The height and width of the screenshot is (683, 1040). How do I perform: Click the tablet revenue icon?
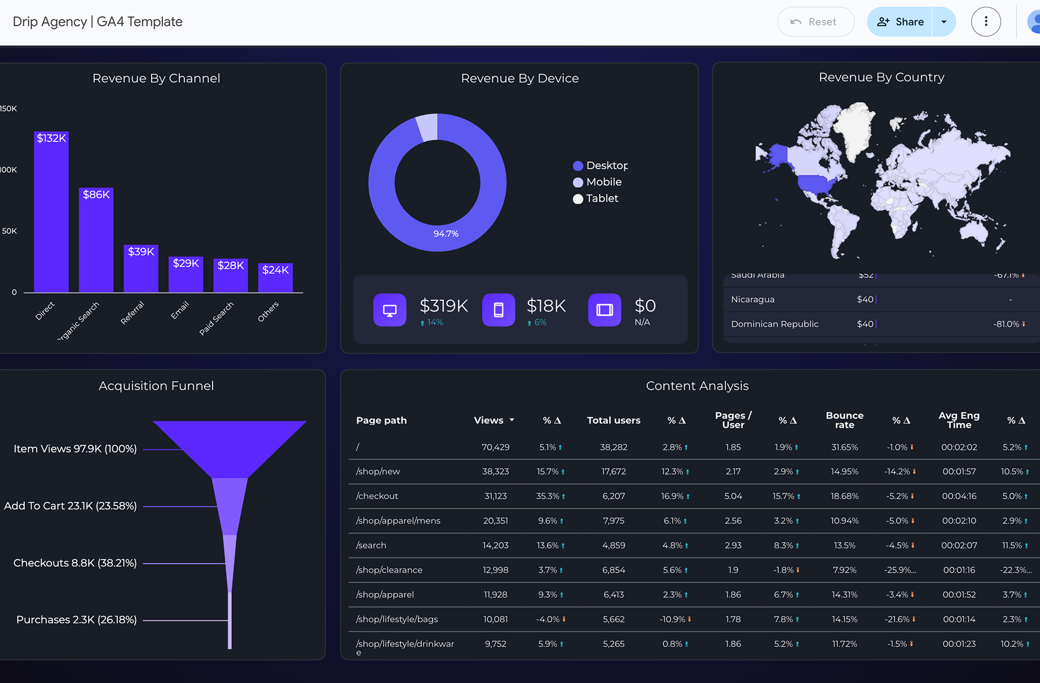click(x=604, y=310)
